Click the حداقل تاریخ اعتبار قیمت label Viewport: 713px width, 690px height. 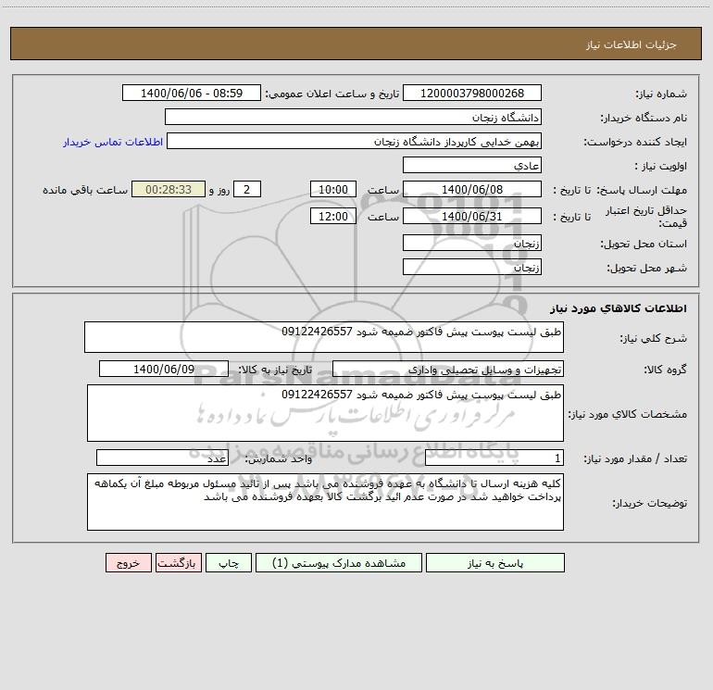(646, 217)
